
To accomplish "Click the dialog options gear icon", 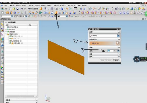I will 89,29.
